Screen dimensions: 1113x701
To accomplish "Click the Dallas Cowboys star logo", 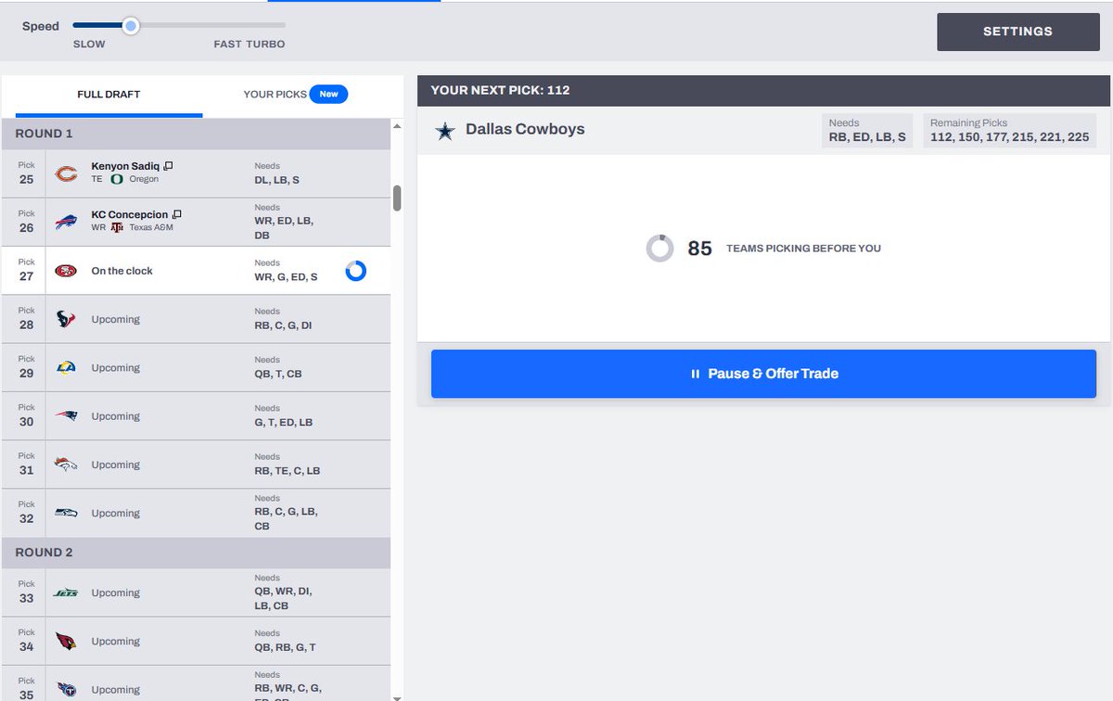I will [445, 131].
